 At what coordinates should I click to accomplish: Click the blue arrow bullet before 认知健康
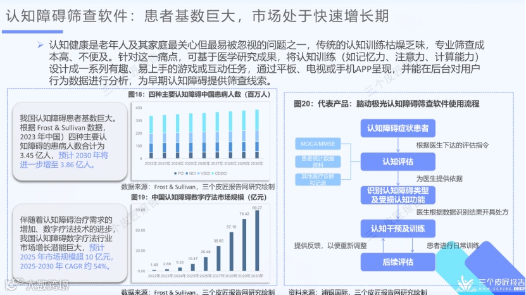tap(41, 45)
